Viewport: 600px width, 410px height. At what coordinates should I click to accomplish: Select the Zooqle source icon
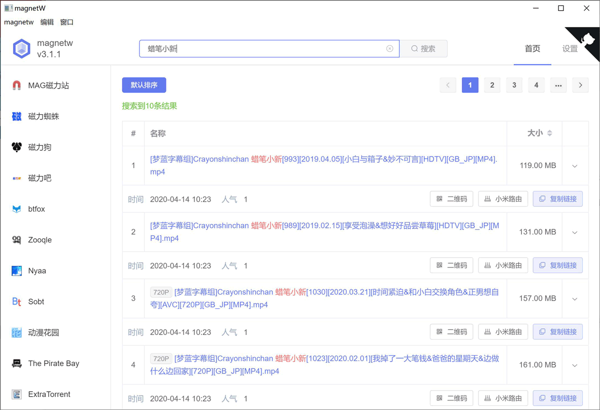point(16,240)
